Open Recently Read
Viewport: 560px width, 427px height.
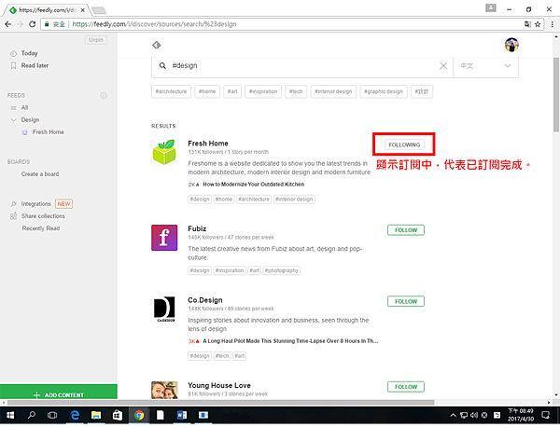click(41, 228)
